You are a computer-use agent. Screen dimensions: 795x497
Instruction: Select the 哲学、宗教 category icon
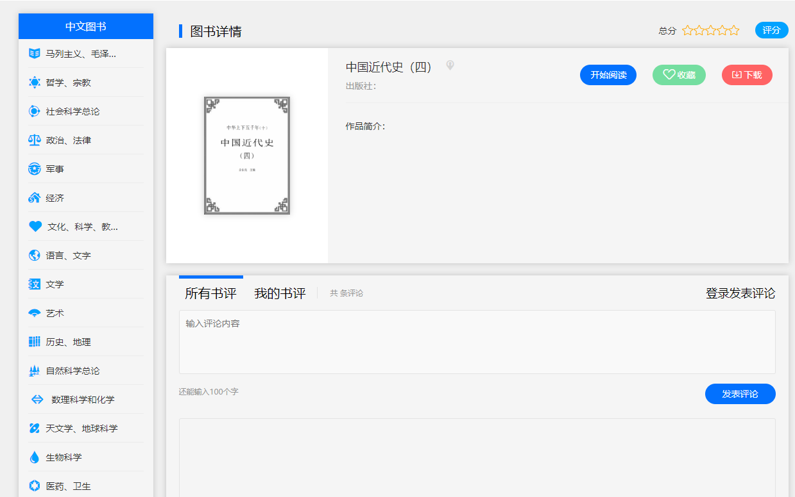[x=35, y=82]
